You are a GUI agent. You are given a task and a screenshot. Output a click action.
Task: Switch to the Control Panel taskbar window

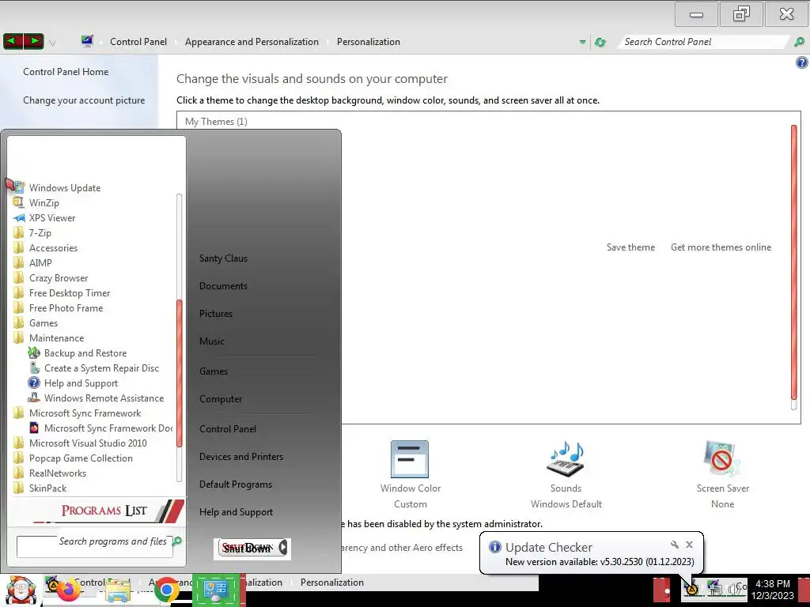pyautogui.click(x=216, y=590)
